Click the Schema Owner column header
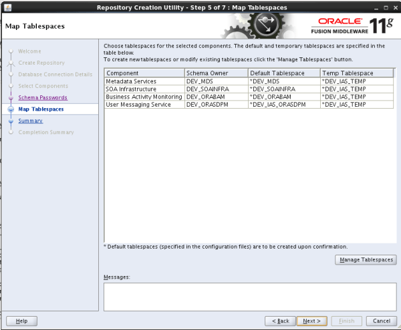Screen dimensions: 401x330 point(215,73)
